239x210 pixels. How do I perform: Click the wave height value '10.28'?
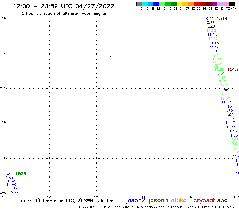pos(210,23)
